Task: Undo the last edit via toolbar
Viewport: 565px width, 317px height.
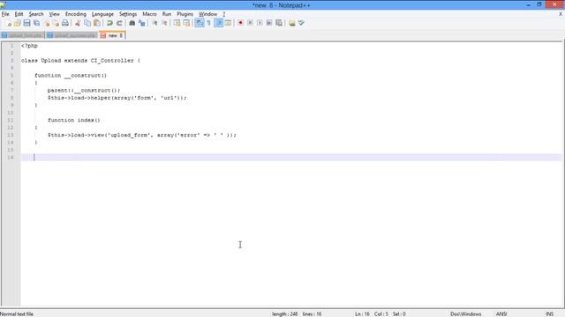Action: 109,23
